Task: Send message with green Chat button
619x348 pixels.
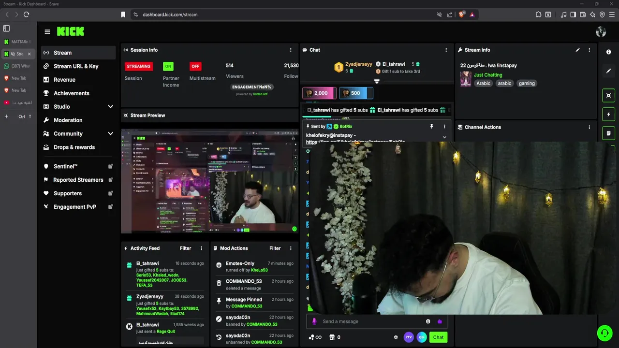Action: coord(438,337)
